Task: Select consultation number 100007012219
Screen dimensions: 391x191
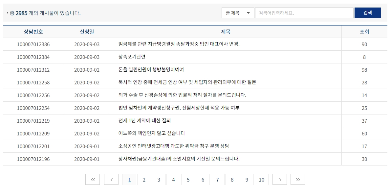Action: [x=33, y=121]
